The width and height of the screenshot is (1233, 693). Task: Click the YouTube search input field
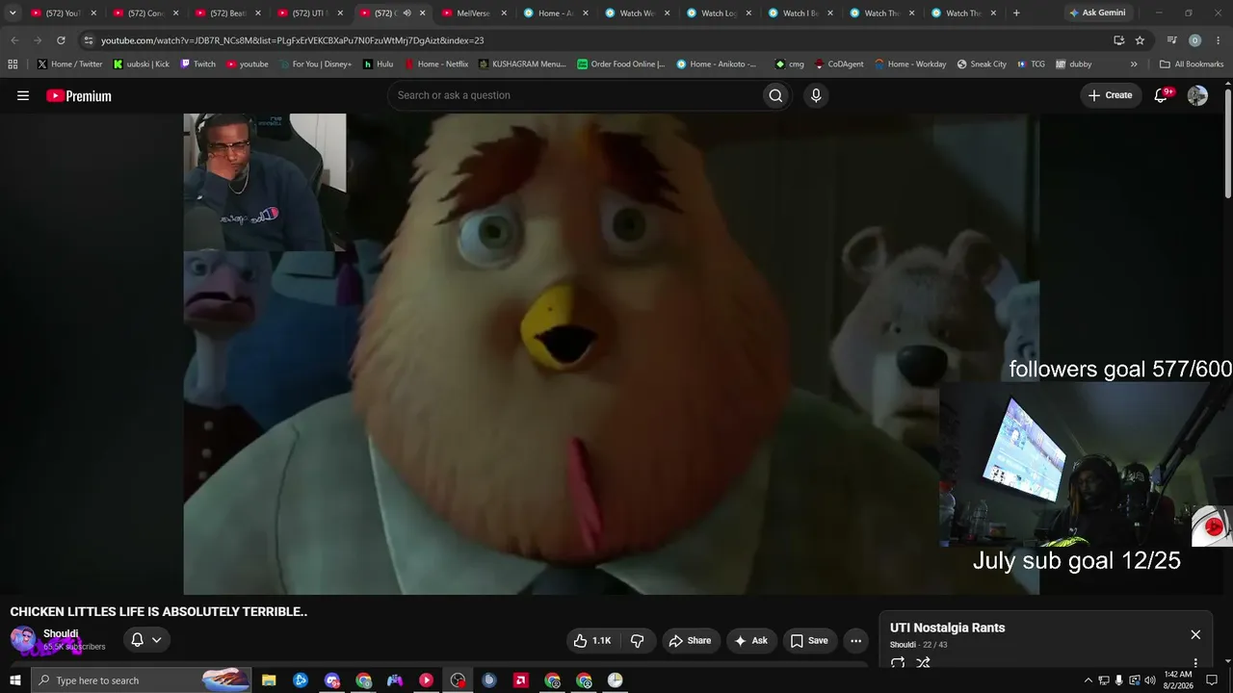[574, 95]
